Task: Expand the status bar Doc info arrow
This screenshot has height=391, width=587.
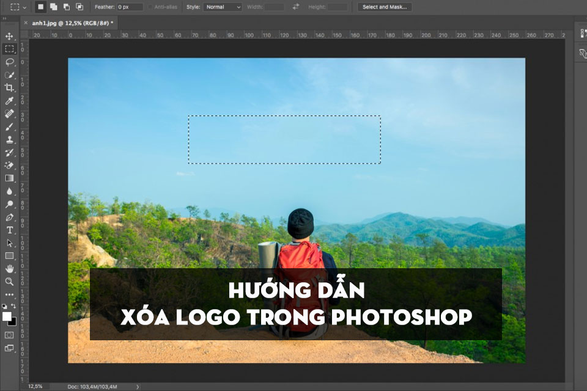Action: [x=137, y=387]
